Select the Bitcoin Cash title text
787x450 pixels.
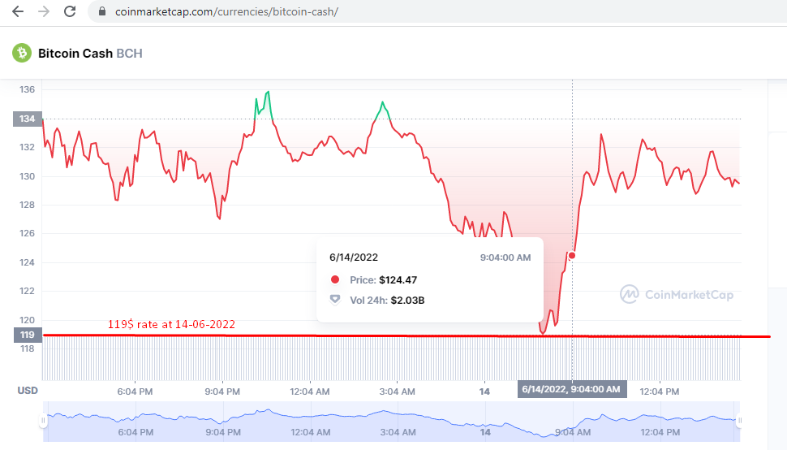75,54
